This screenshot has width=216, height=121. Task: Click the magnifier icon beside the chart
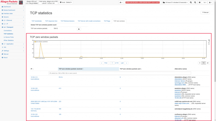point(209,40)
